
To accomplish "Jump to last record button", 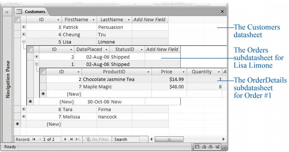I will [x=71, y=139].
